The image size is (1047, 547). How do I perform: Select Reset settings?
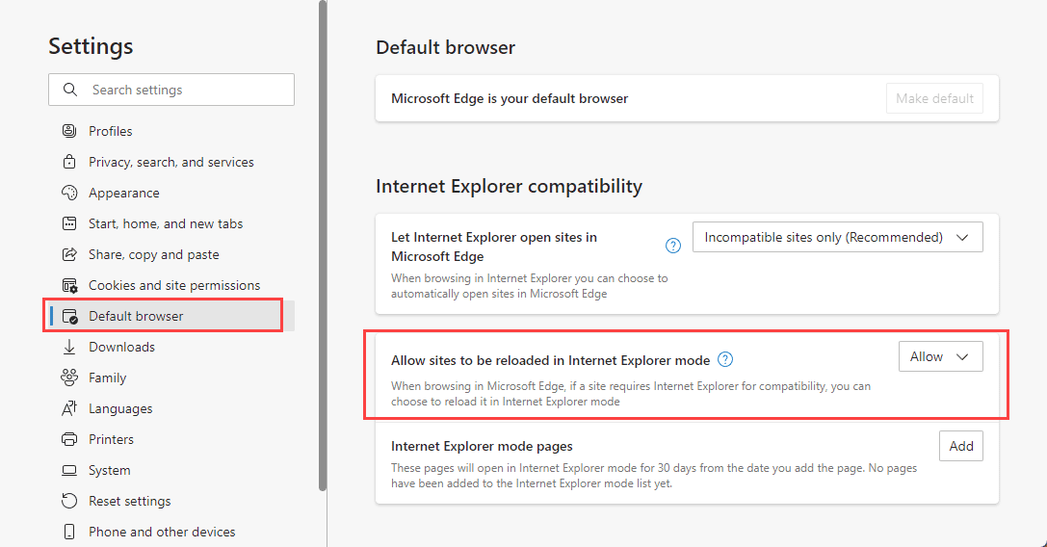(x=129, y=501)
